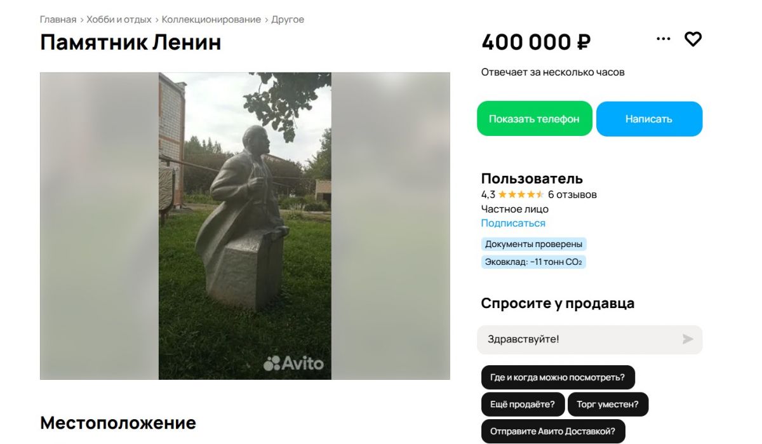Select 'Где и когда можно посмотреть?' suggestion

tap(556, 377)
